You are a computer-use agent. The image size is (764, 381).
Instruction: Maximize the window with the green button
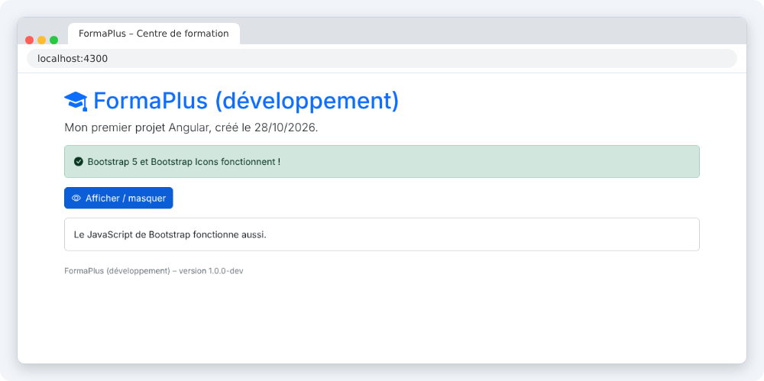tap(53, 40)
